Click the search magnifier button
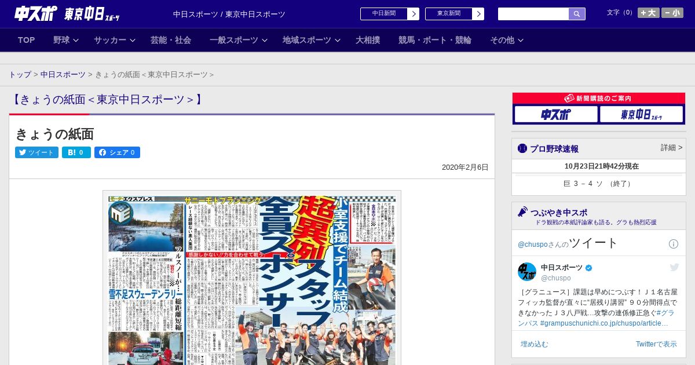 tap(577, 14)
